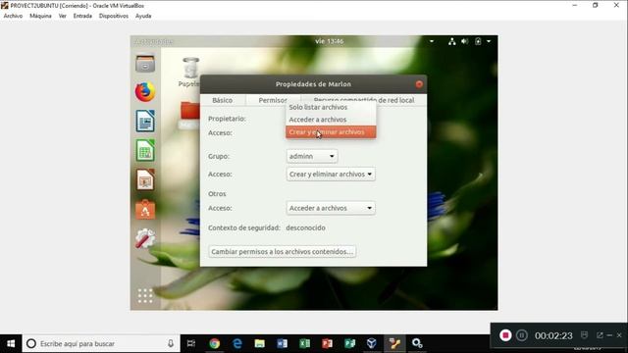Open Publisher from the Windows taskbar
The image size is (628, 353).
349,343
